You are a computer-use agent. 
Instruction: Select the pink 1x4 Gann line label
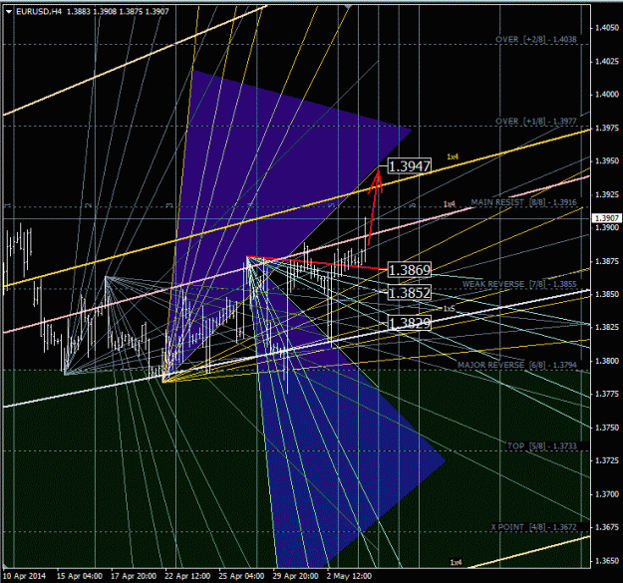tap(450, 204)
